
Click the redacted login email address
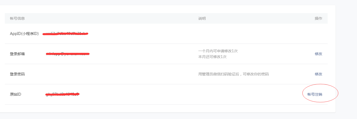[67, 54]
